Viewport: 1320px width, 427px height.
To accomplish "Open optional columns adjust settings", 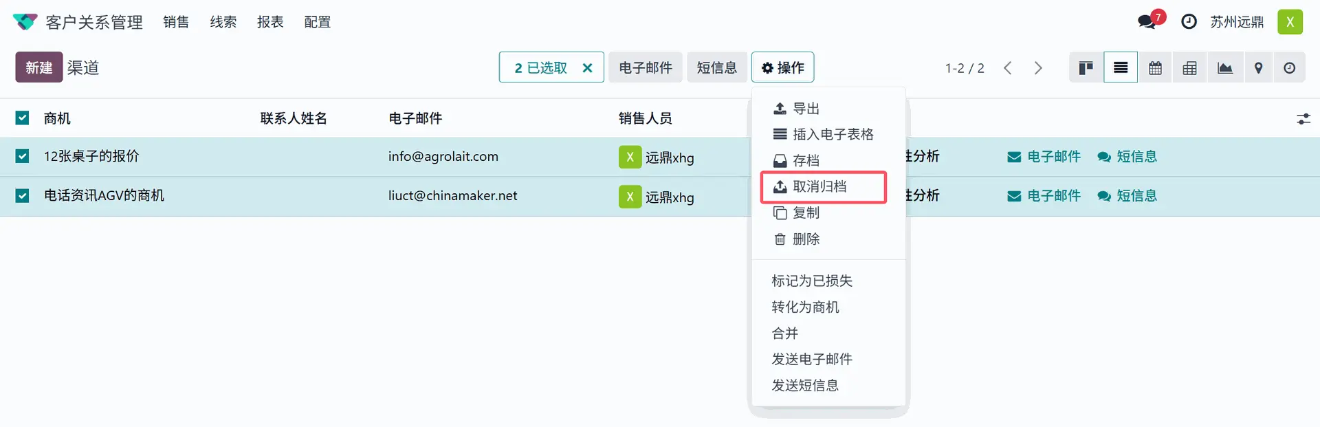I will [x=1303, y=118].
